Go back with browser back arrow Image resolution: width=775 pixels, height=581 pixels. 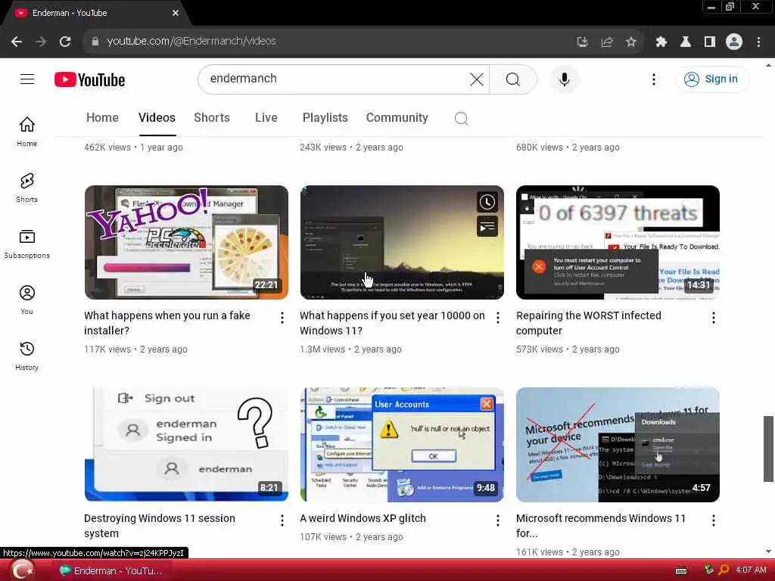click(17, 42)
